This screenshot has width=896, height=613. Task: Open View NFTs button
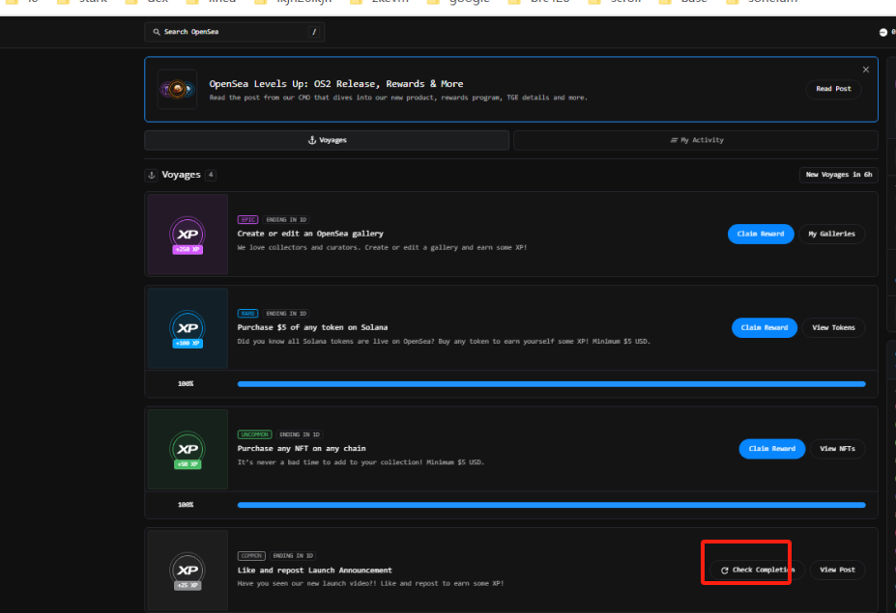pyautogui.click(x=837, y=449)
